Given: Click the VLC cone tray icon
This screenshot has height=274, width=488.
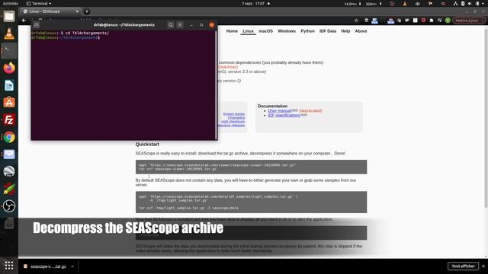Looking at the screenshot, I should pos(405,4).
